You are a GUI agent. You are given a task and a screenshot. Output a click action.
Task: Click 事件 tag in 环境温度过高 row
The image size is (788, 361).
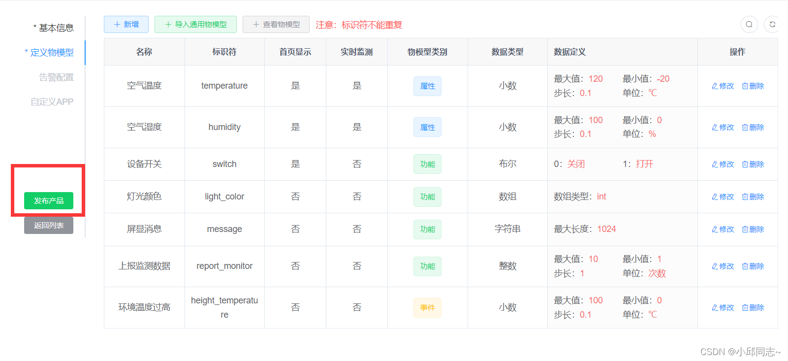(x=427, y=307)
